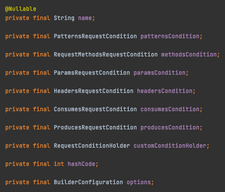Click the headersCondition field name
The image size is (225, 192).
pyautogui.click(x=165, y=91)
